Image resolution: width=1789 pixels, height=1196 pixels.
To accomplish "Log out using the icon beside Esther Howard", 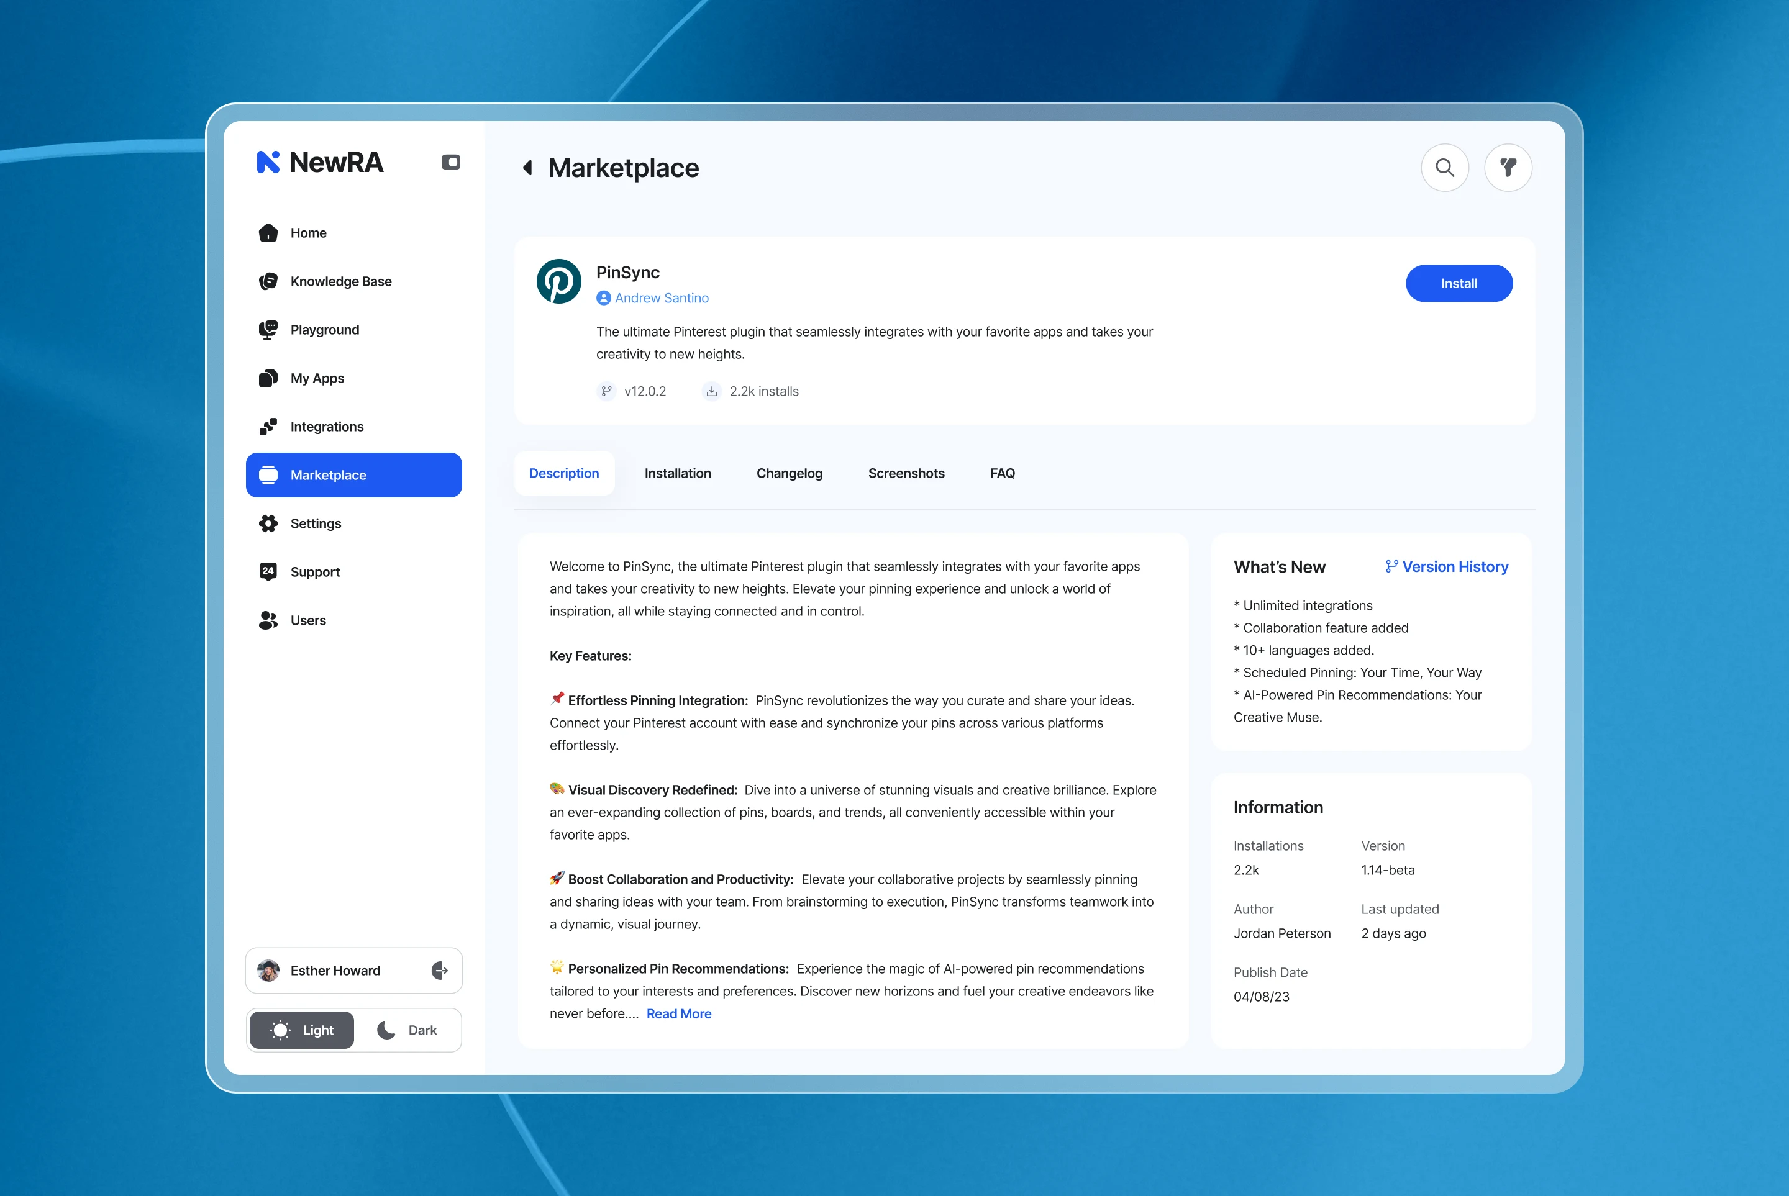I will tap(439, 970).
